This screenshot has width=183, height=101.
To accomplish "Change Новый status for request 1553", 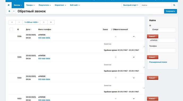I will click(x=152, y=99).
